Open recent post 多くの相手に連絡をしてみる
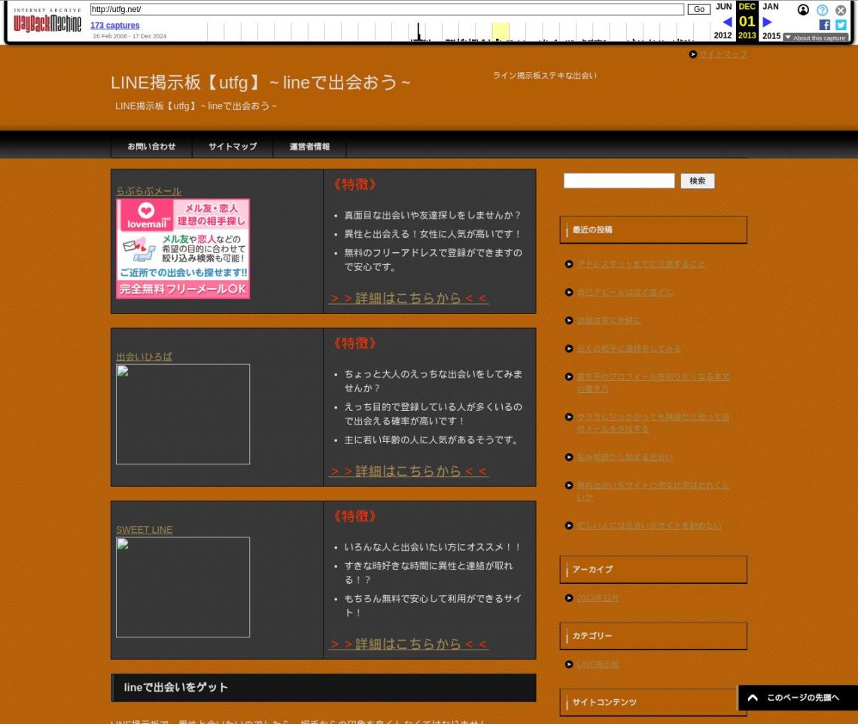858x724 pixels. point(629,348)
